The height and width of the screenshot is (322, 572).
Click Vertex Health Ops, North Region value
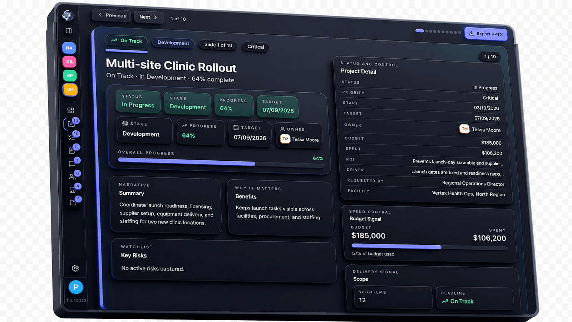point(468,194)
